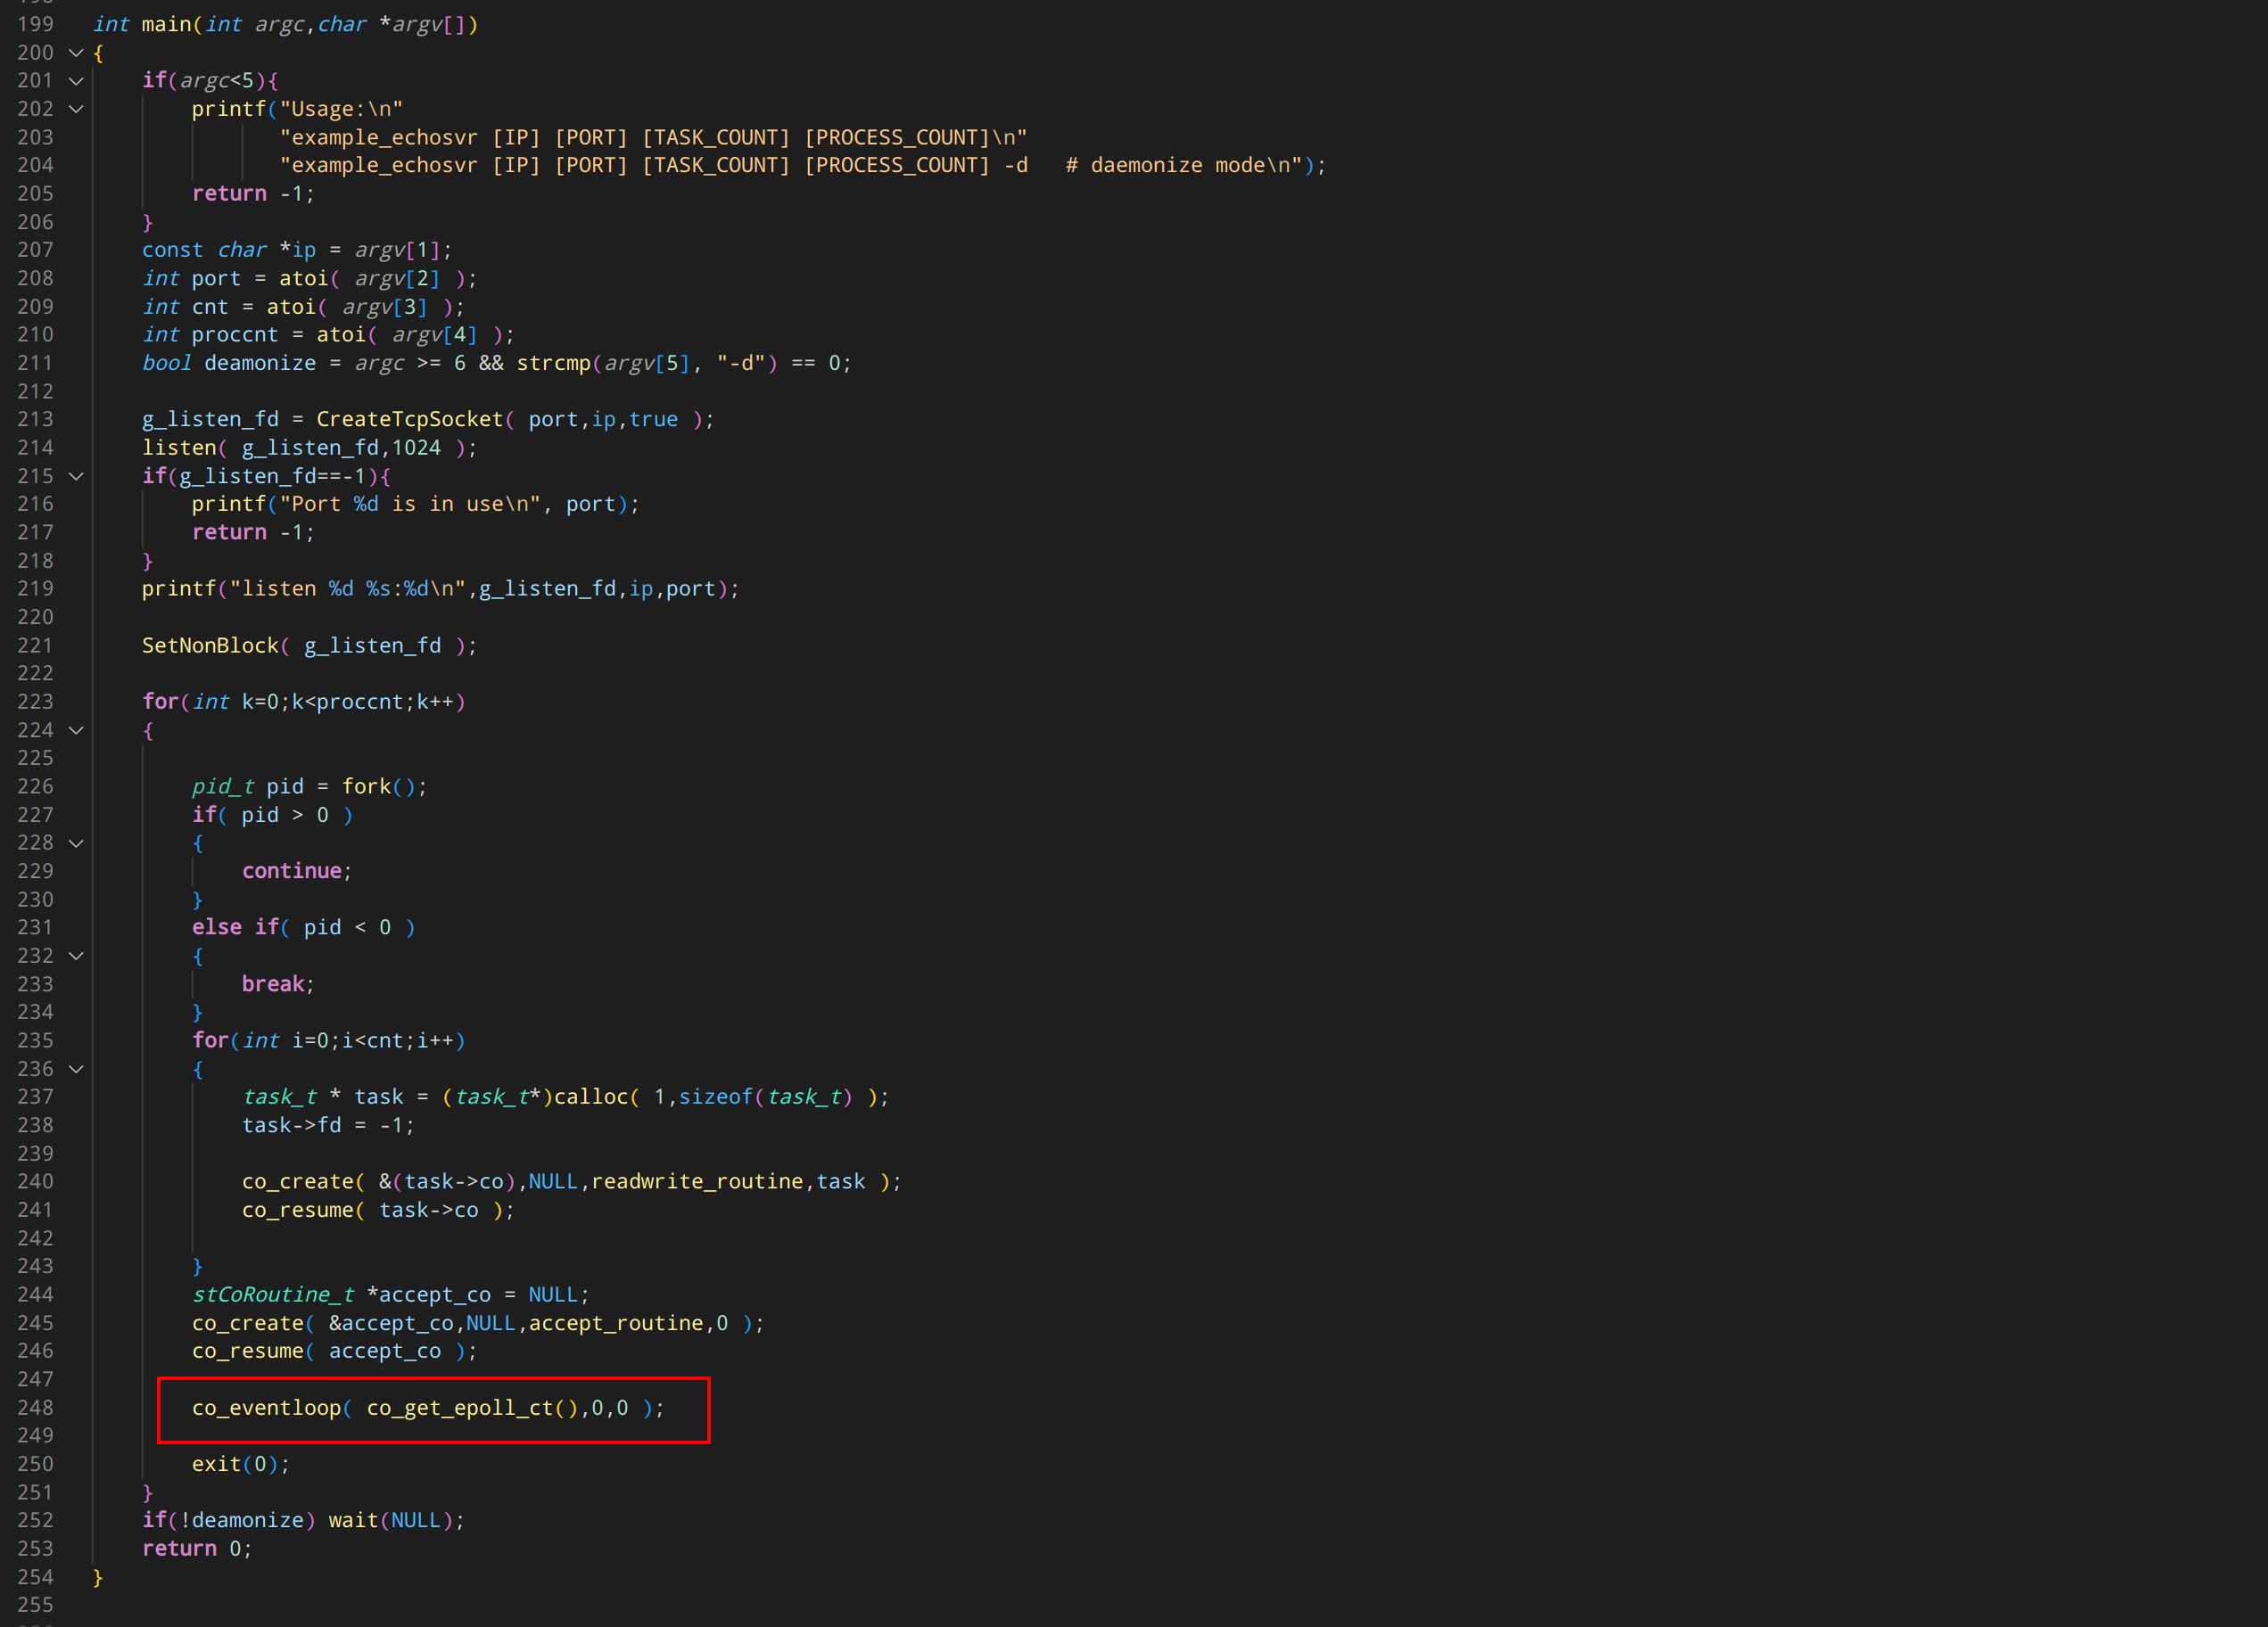Click the SetNonBlock call on line 221
The width and height of the screenshot is (2268, 1627).
210,645
